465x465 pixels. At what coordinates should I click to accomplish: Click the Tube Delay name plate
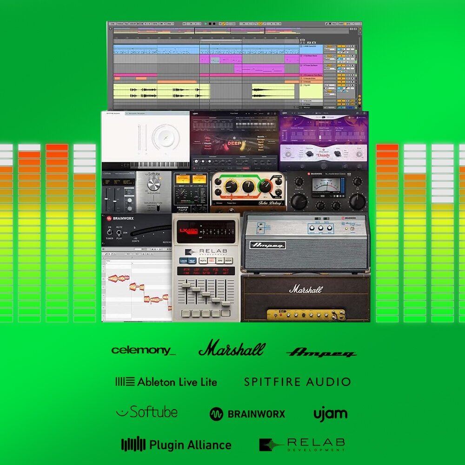269,203
